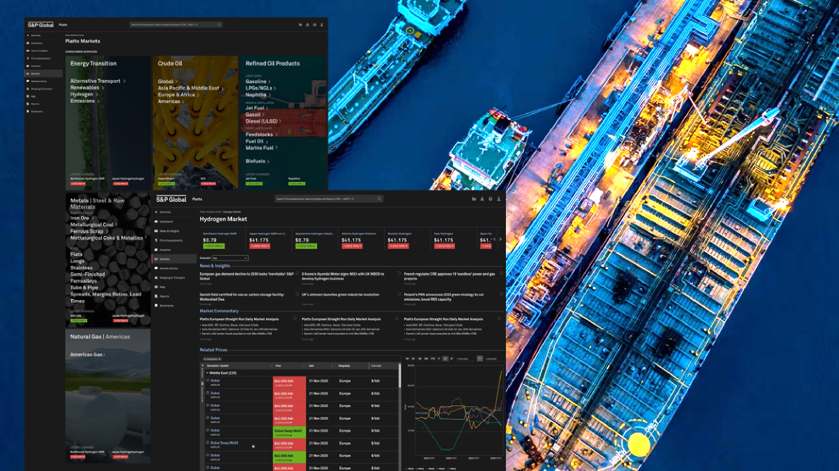Viewport: 839px width, 471px height.
Task: Bookmark the French regulator CRE article
Action: [x=502, y=274]
